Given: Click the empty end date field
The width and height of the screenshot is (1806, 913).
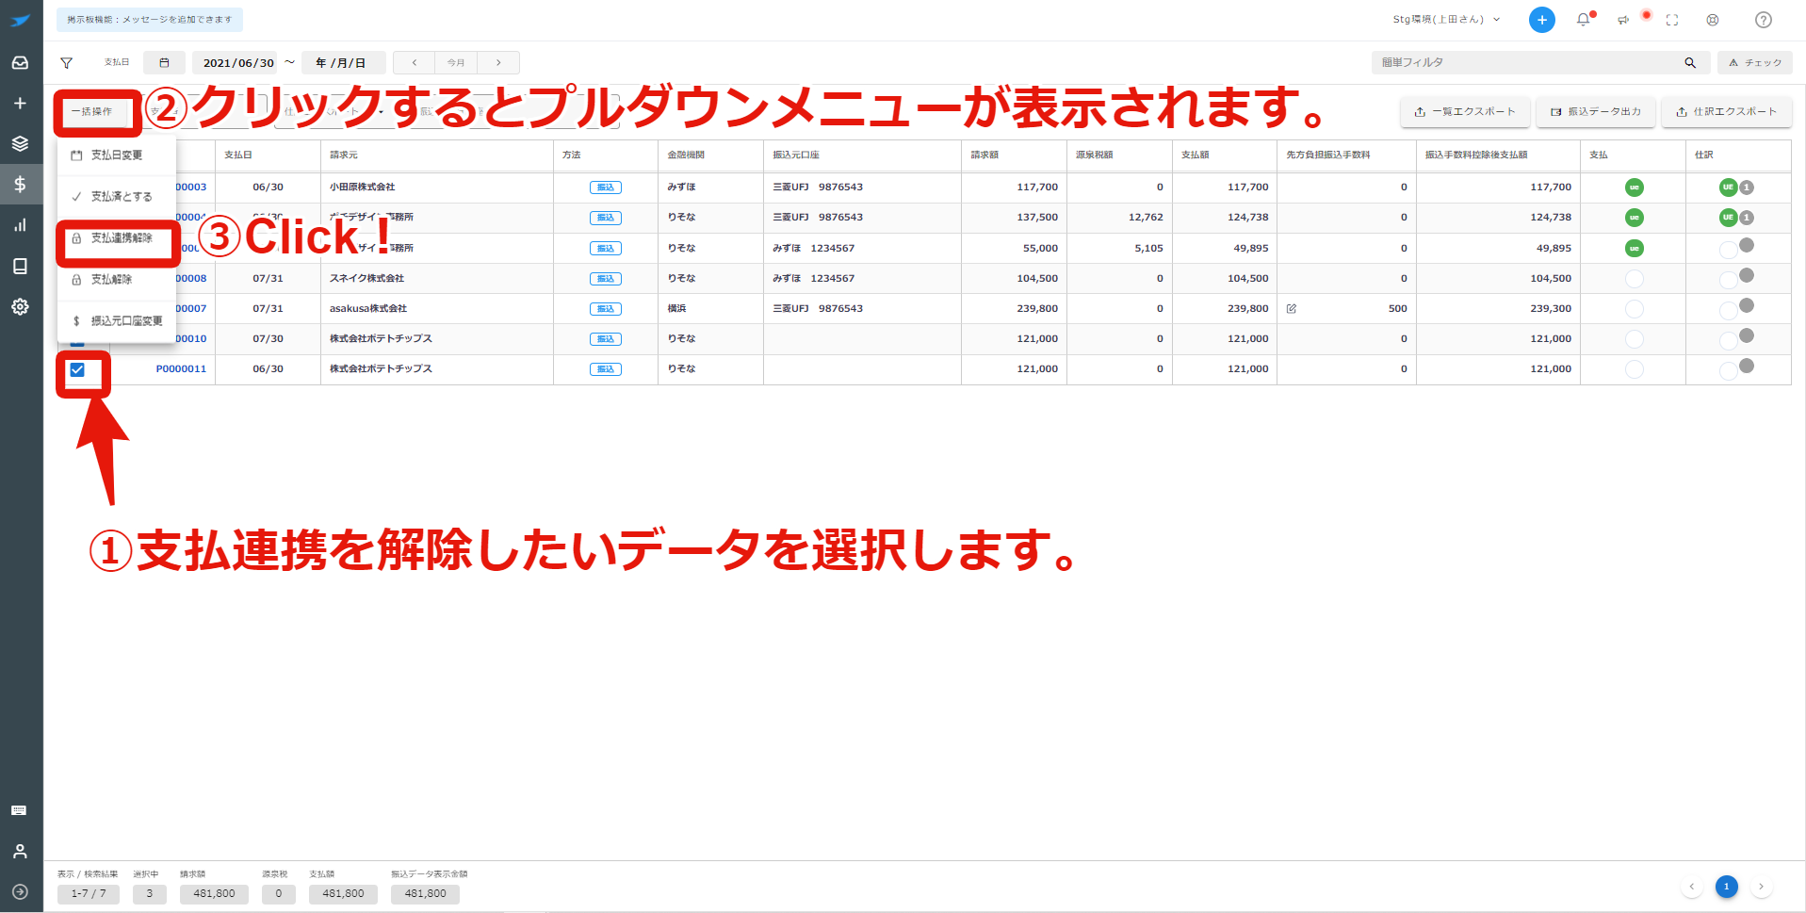Looking at the screenshot, I should pos(344,63).
